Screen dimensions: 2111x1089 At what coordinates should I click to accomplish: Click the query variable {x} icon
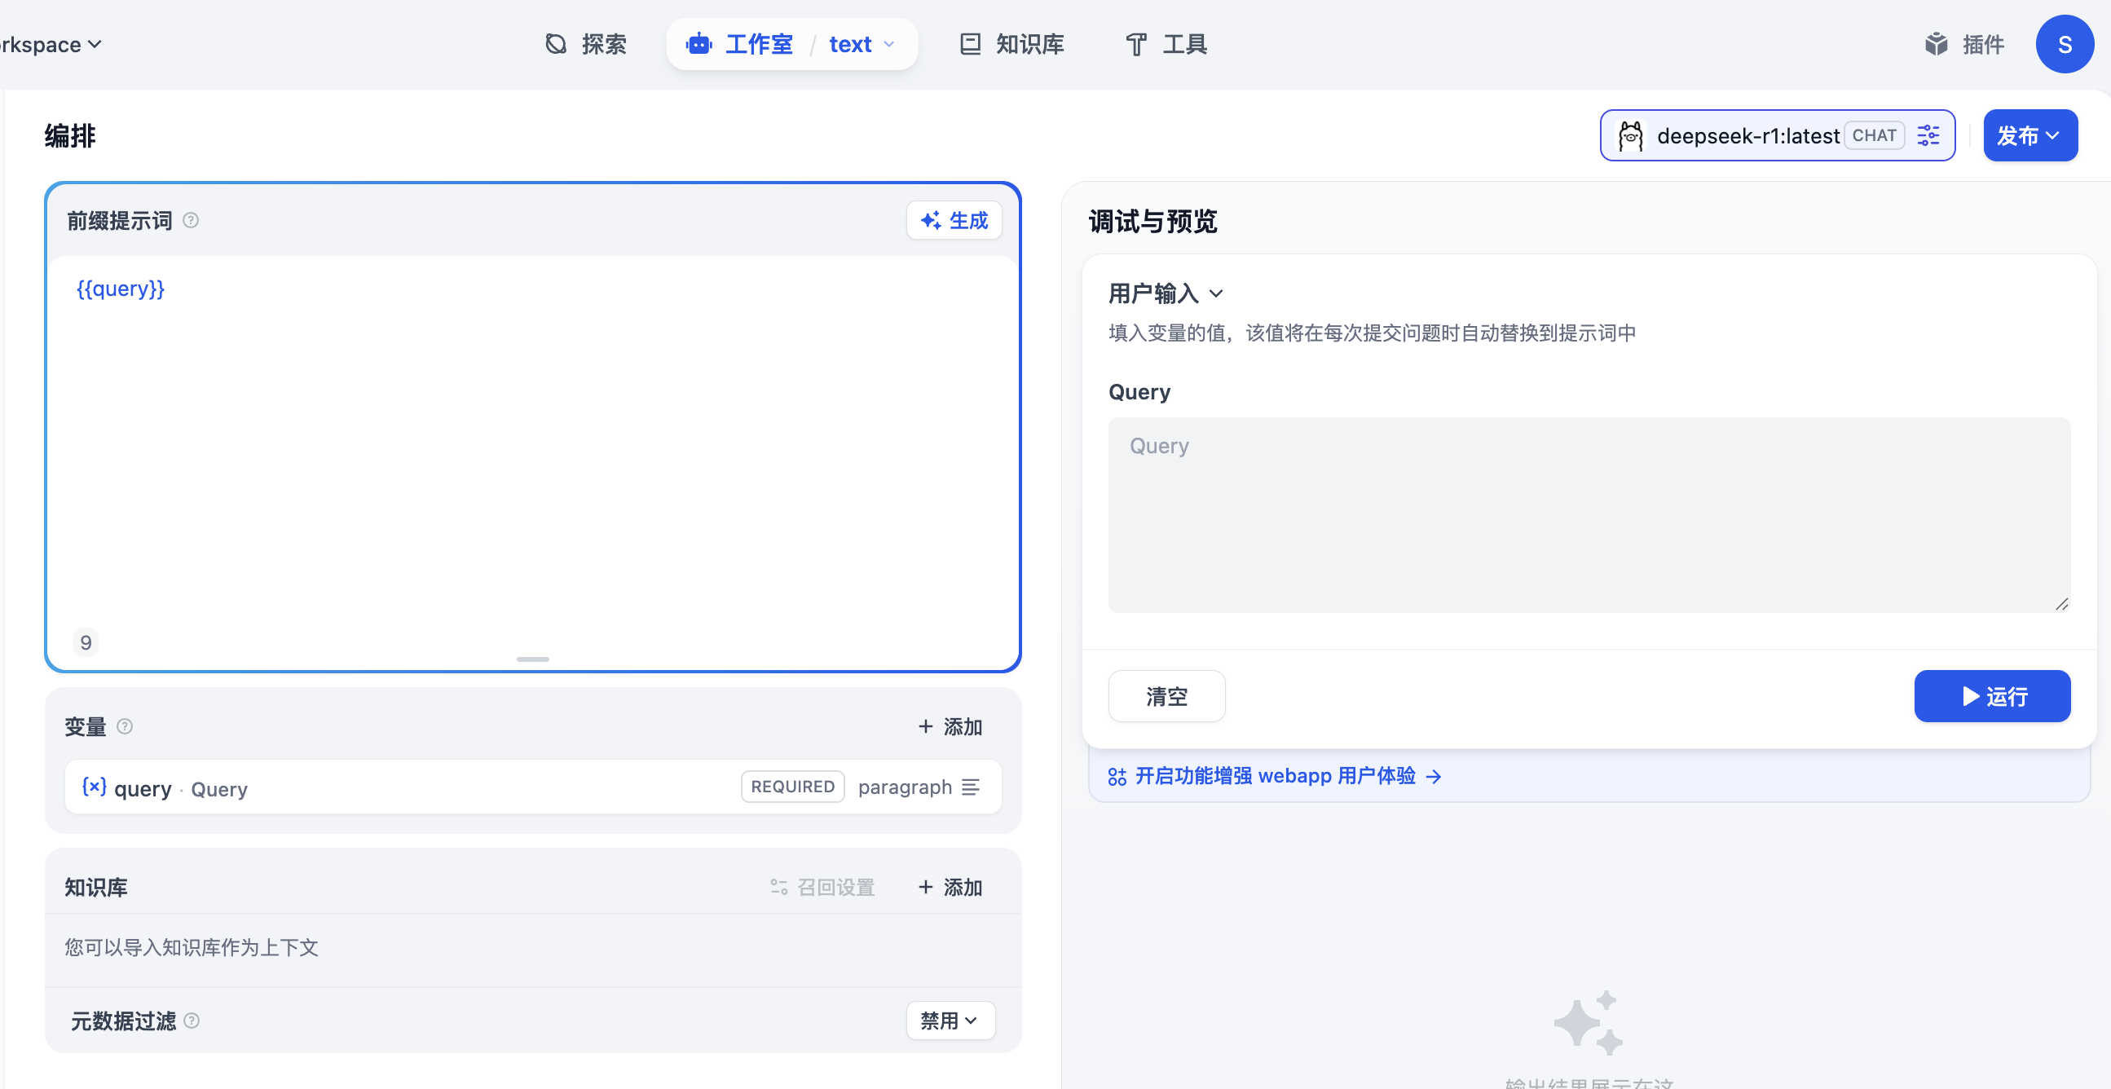click(x=95, y=787)
